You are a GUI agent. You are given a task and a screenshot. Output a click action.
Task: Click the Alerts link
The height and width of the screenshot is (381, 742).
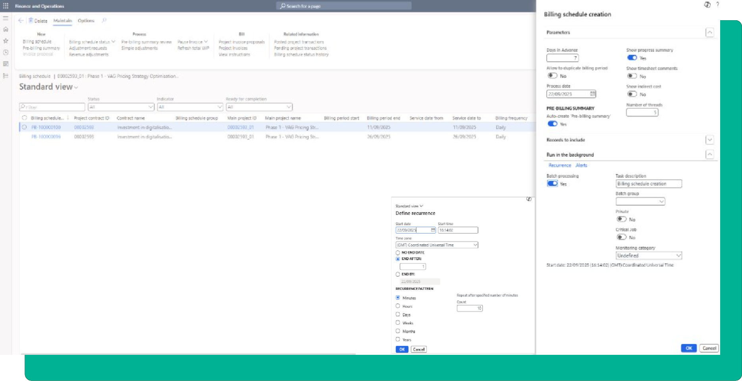[x=581, y=165]
